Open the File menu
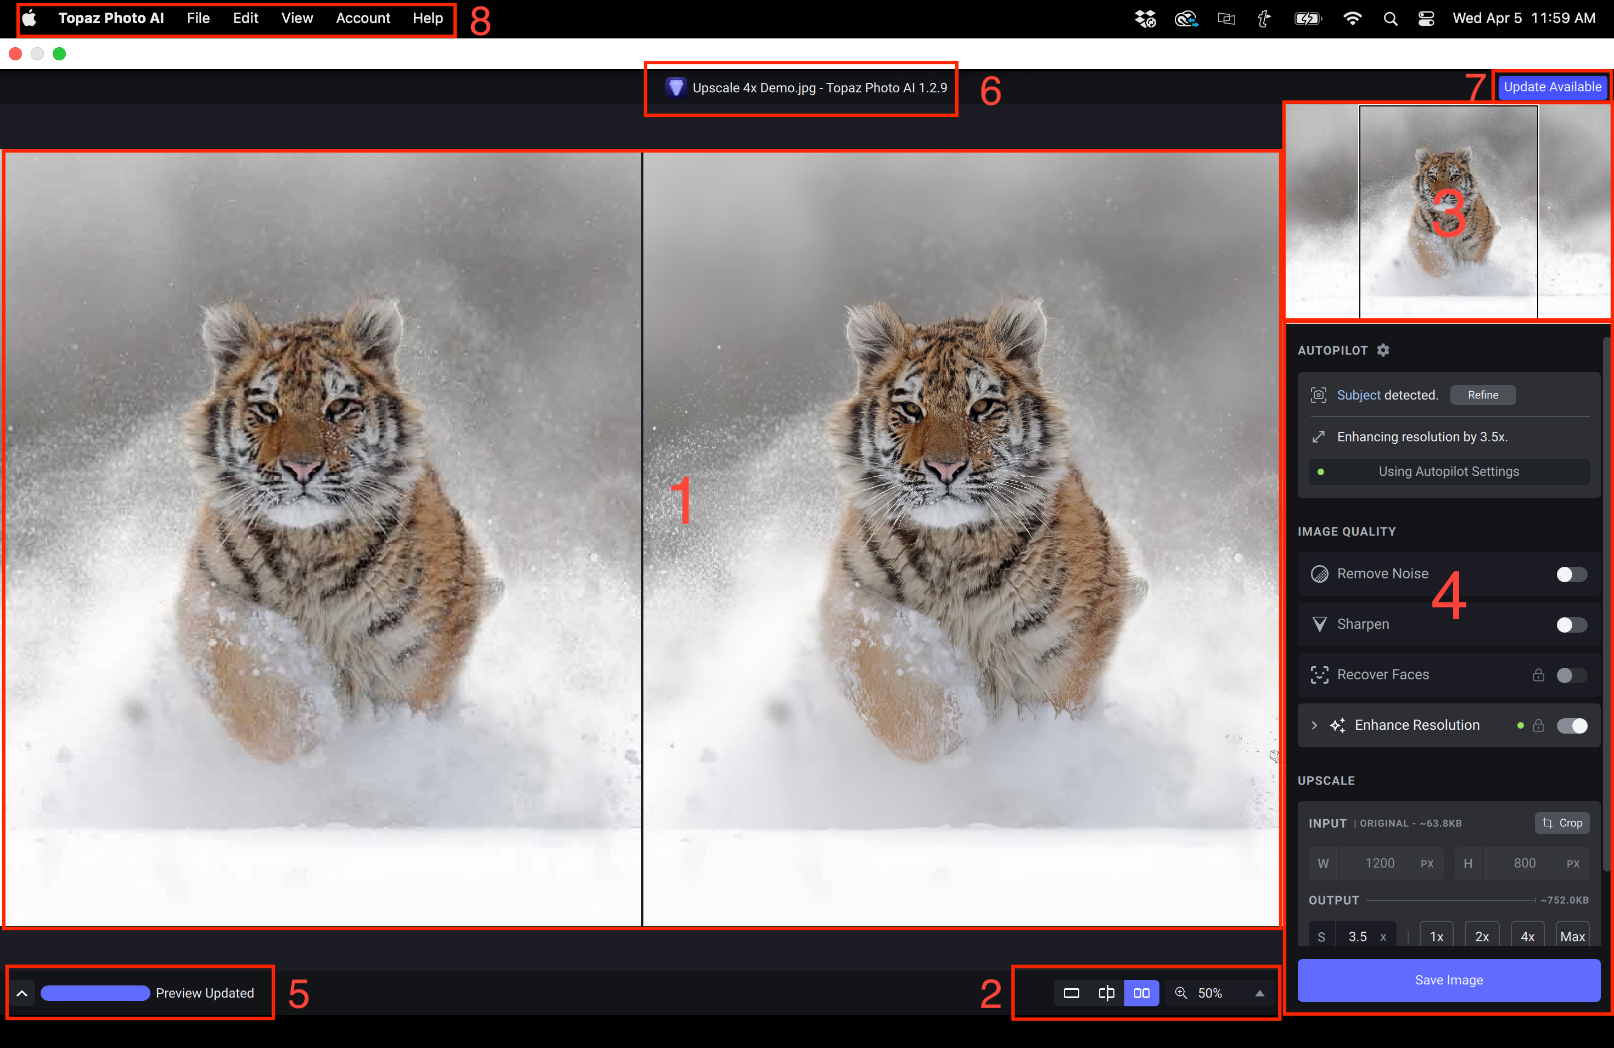1614x1048 pixels. (x=198, y=18)
